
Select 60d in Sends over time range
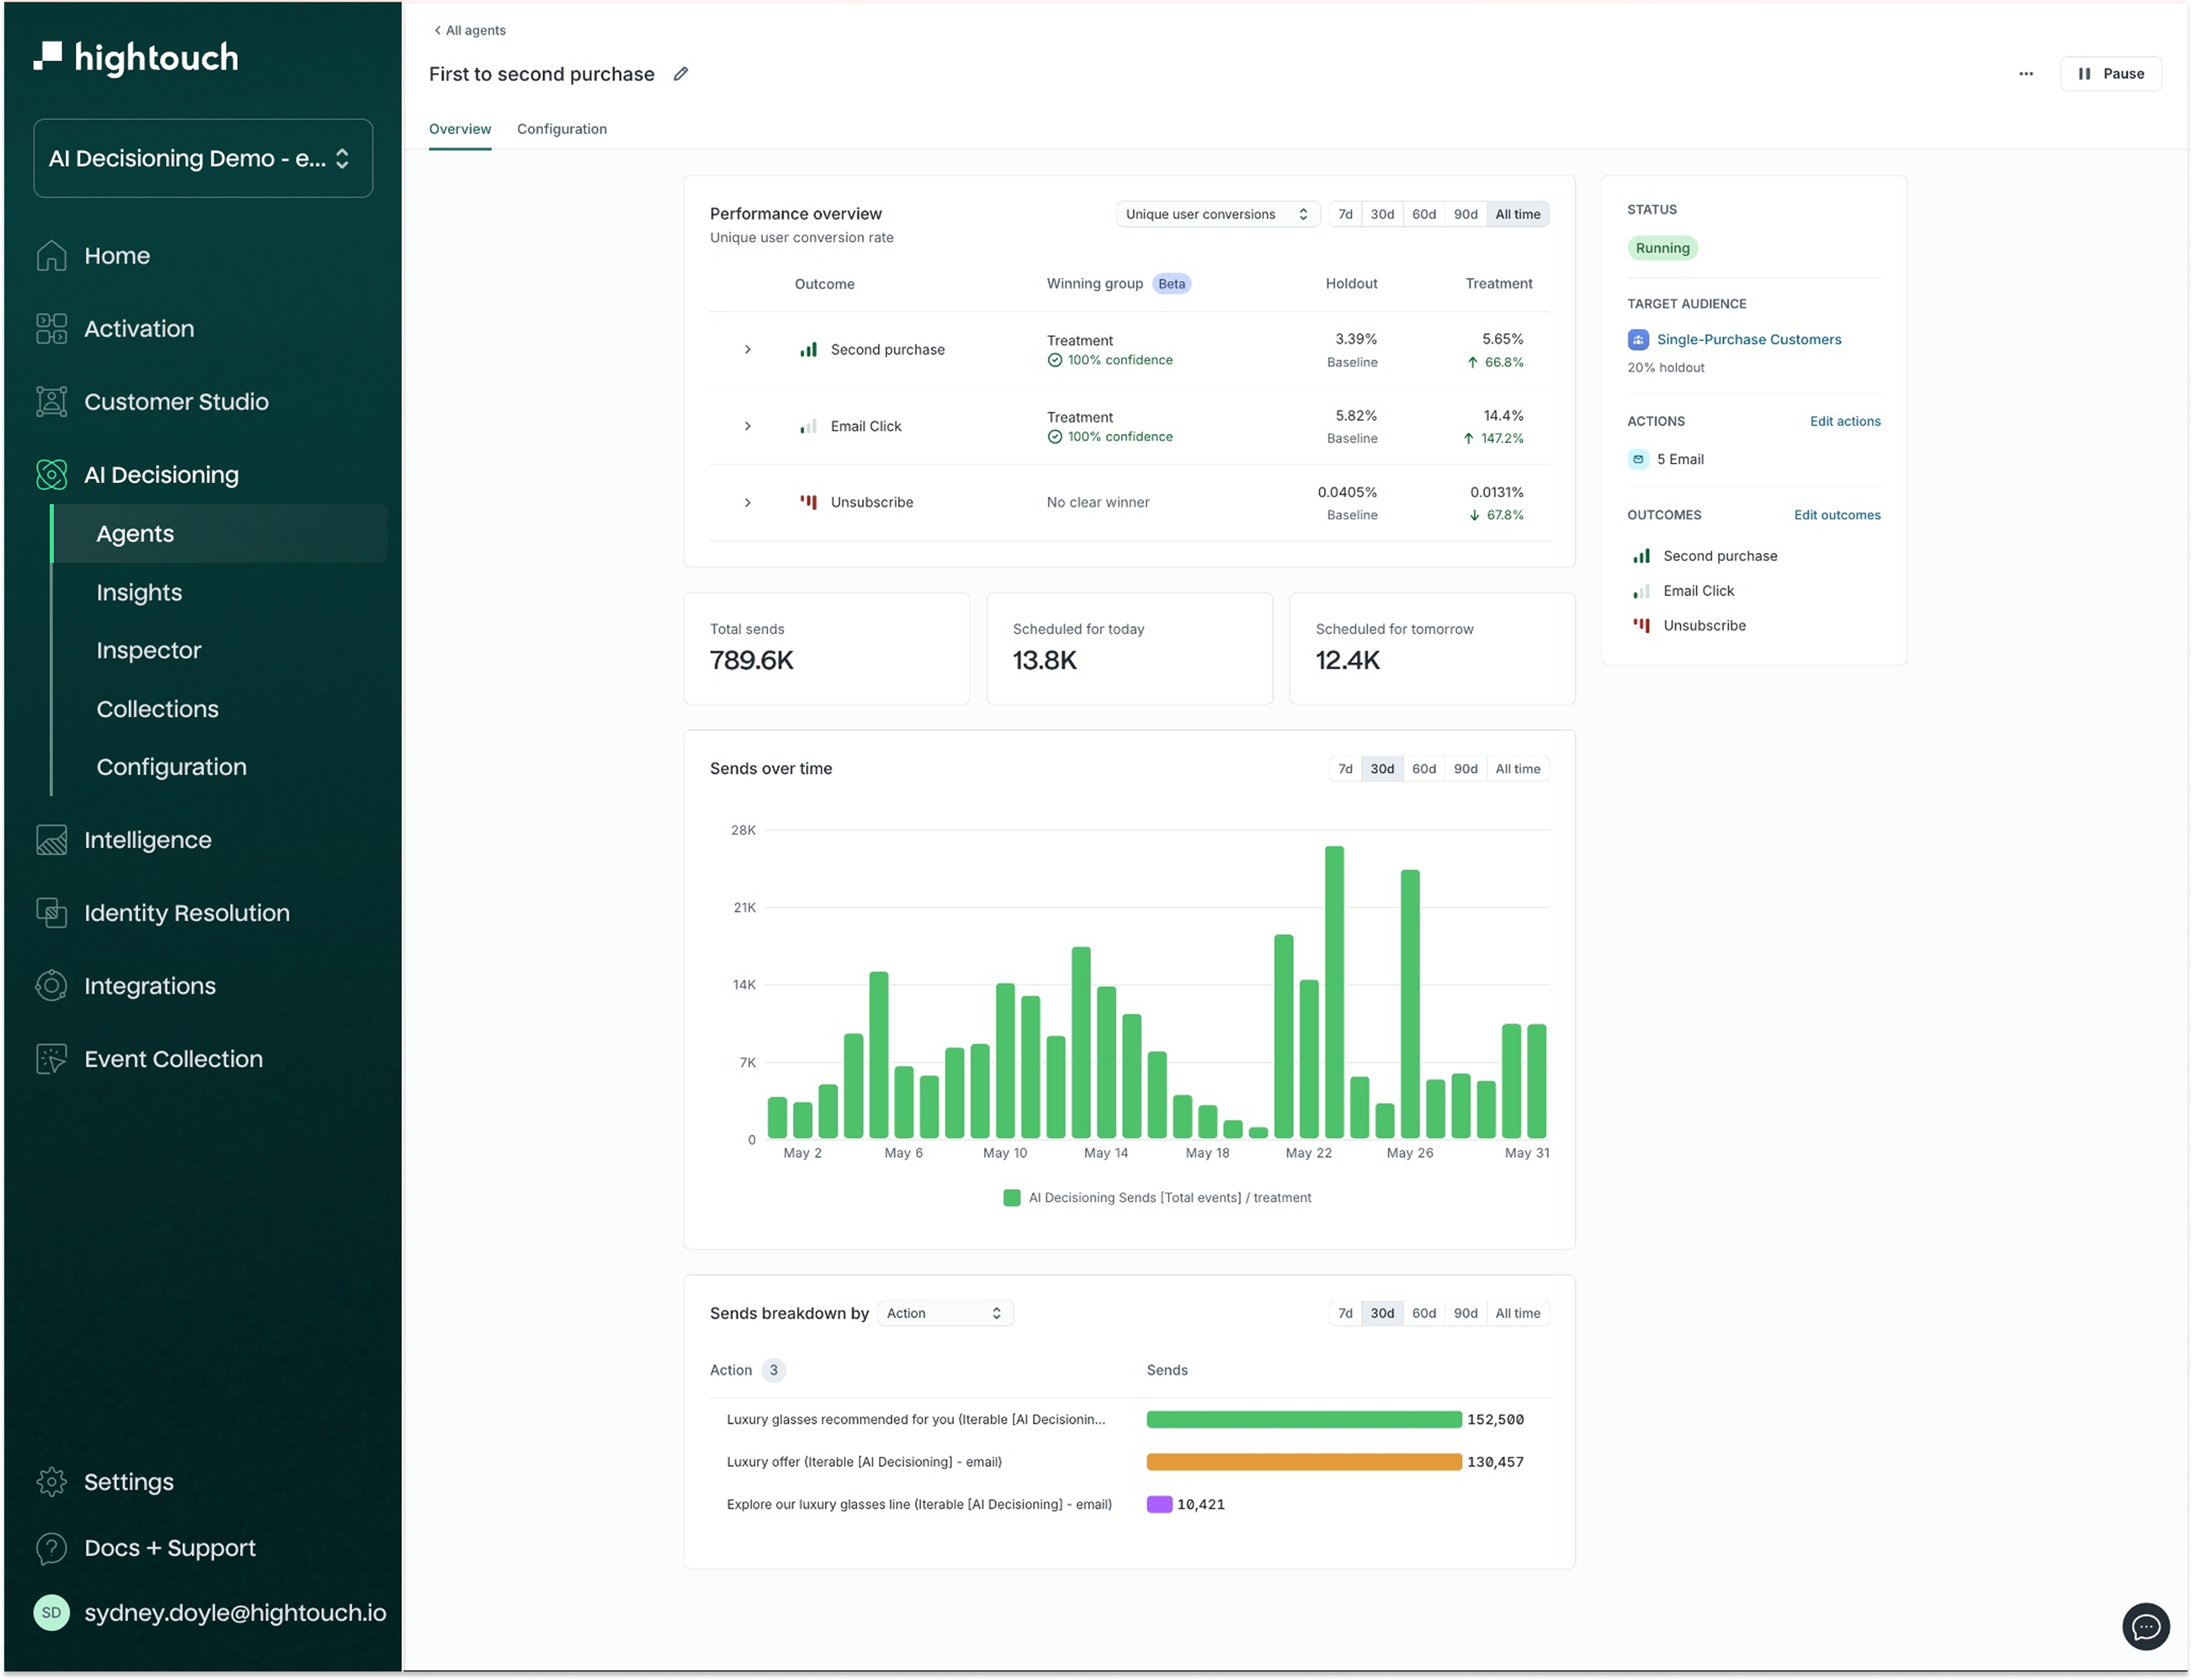(1424, 769)
